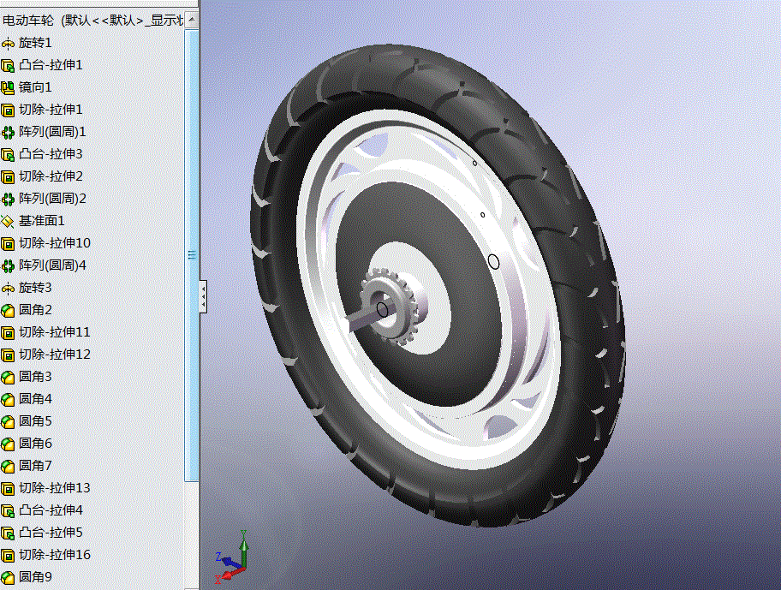781x590 pixels.
Task: Select feature text 切除-拉伸13
Action: pos(55,488)
